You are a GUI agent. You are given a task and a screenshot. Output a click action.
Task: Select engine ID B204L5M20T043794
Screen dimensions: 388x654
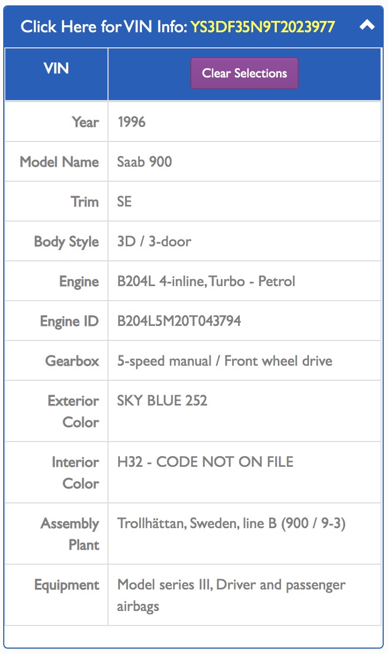pyautogui.click(x=179, y=321)
